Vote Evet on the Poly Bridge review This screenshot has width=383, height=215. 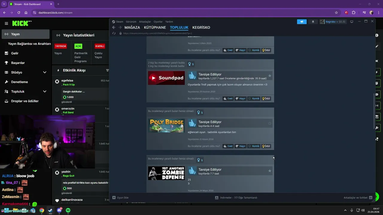click(x=228, y=146)
